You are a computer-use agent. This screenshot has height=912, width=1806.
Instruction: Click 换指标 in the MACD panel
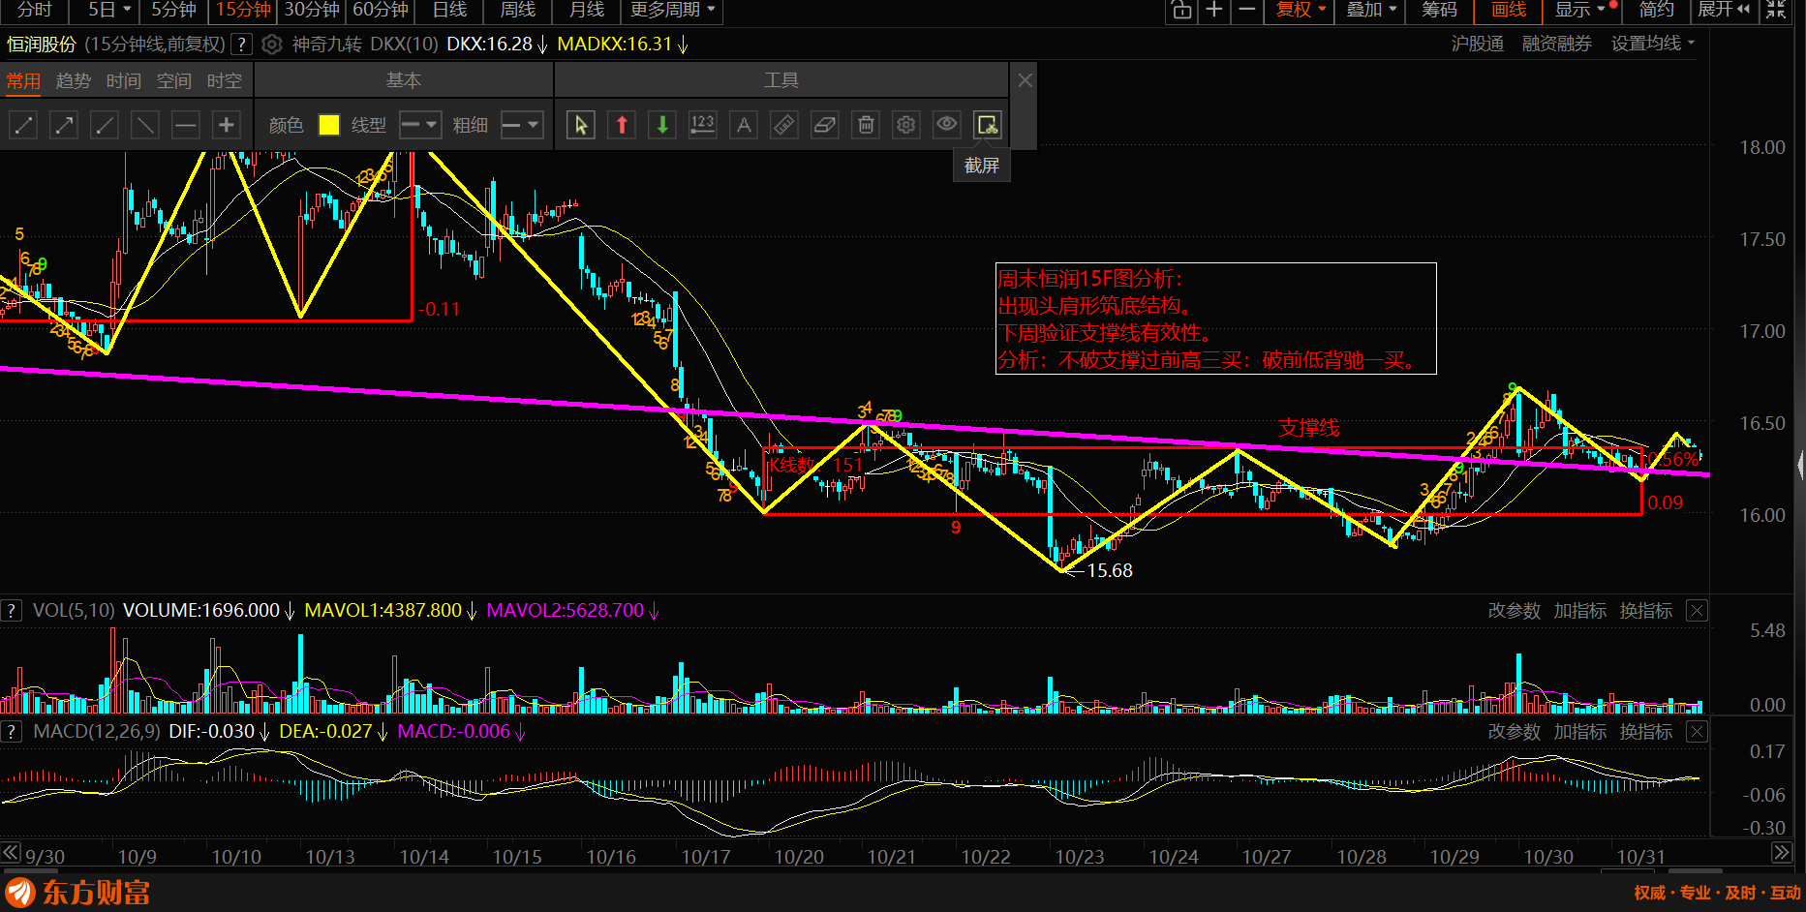click(1646, 732)
